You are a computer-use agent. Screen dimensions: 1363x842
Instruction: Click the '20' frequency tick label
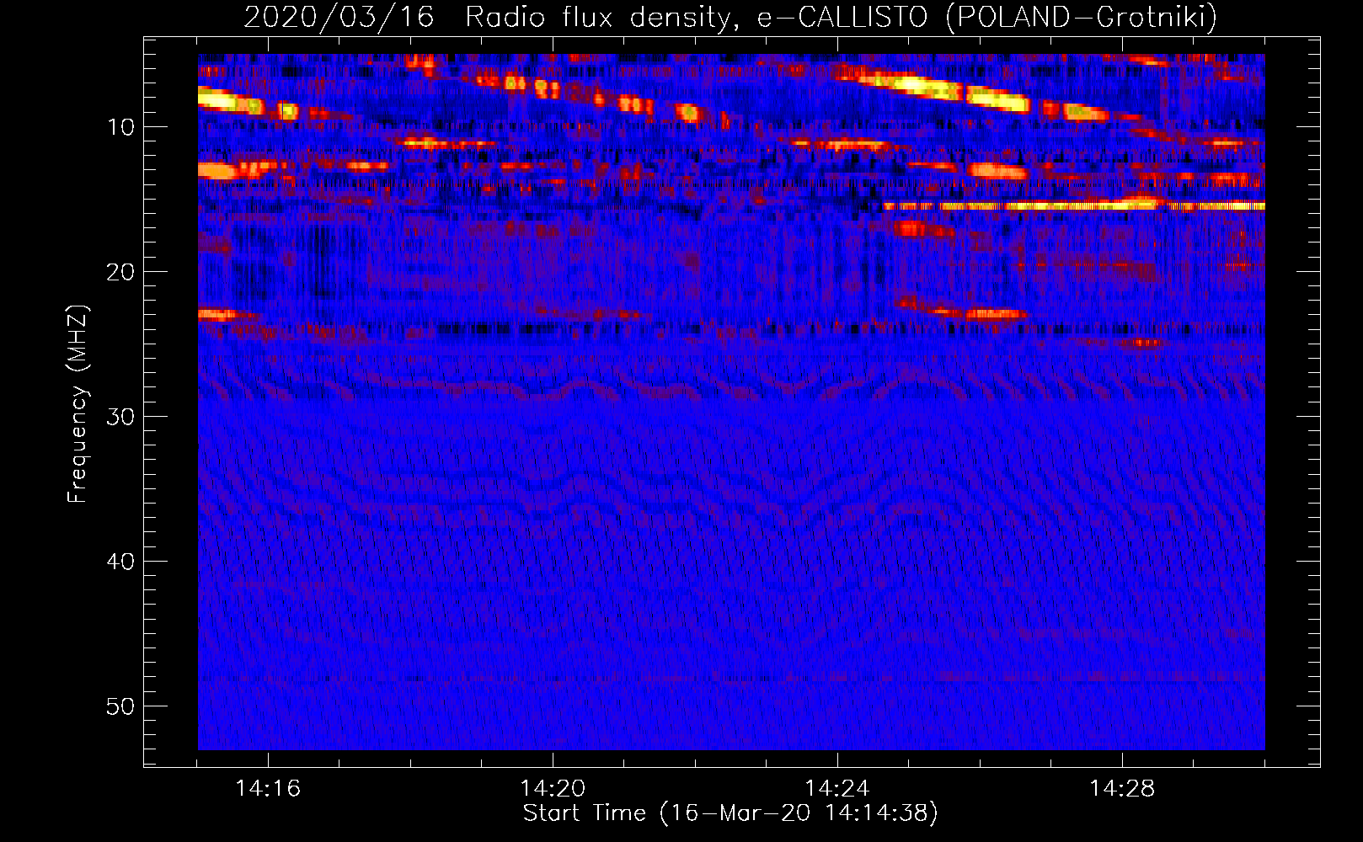click(120, 272)
